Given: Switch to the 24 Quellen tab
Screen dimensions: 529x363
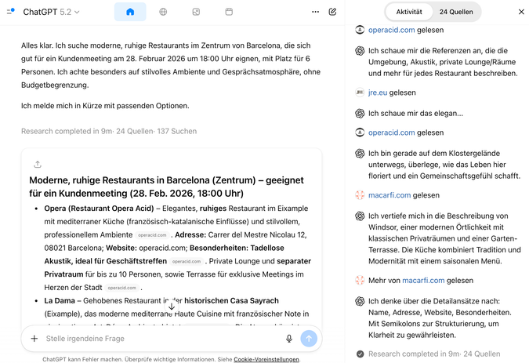Looking at the screenshot, I should (x=456, y=12).
